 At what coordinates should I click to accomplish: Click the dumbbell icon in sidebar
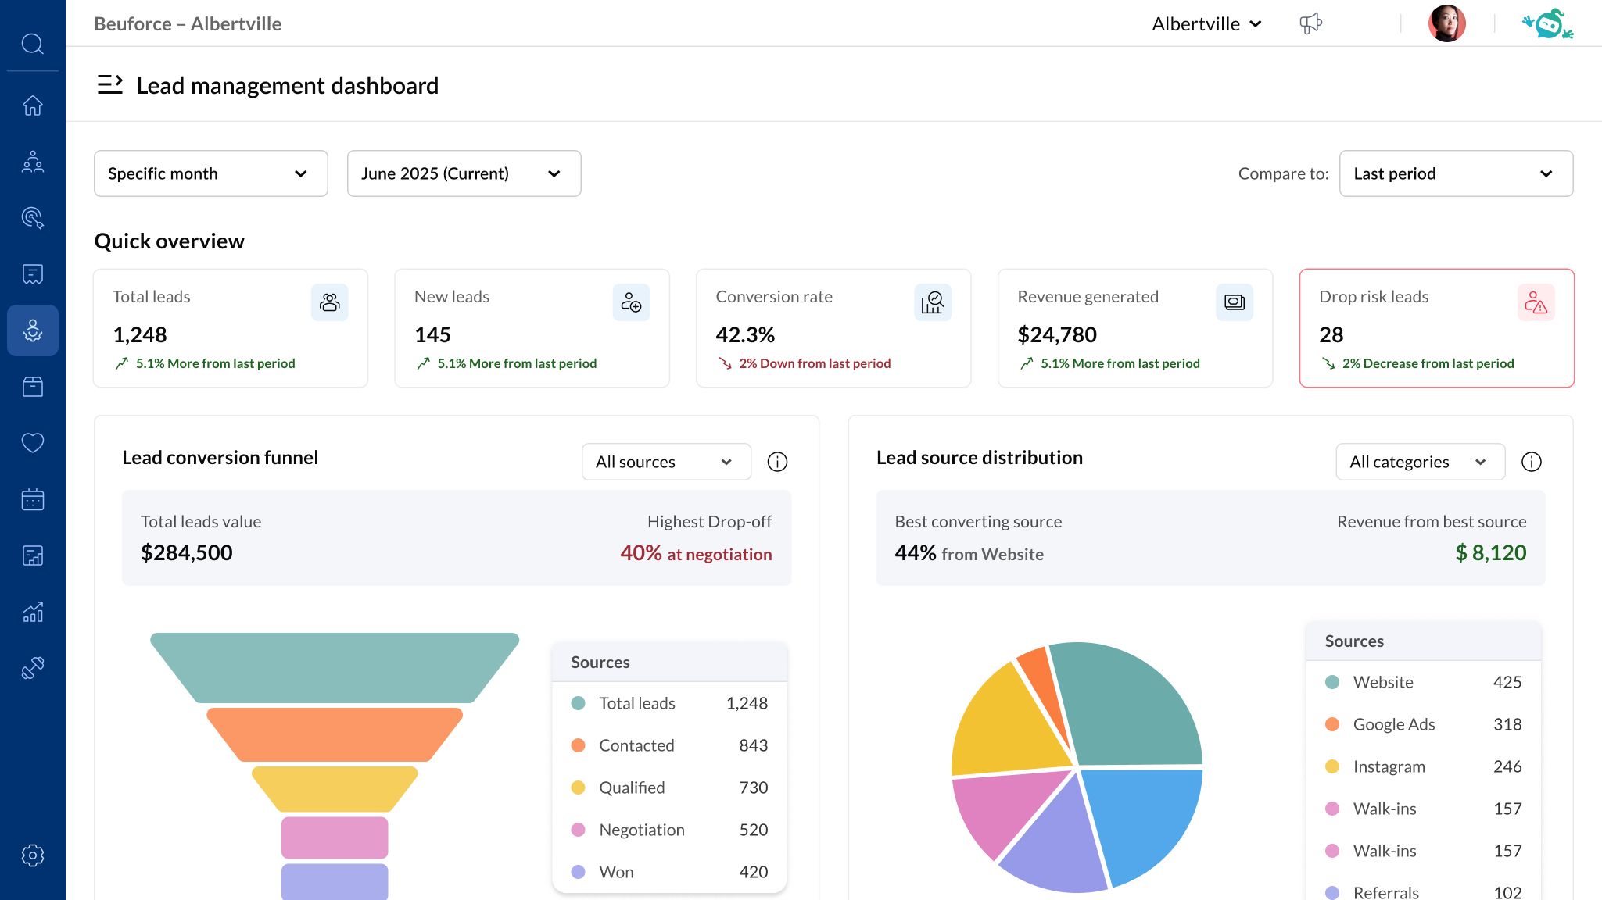pyautogui.click(x=32, y=667)
